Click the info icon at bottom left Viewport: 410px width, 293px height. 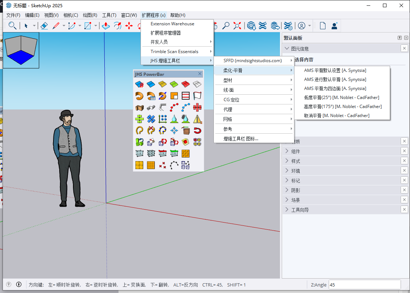19,284
